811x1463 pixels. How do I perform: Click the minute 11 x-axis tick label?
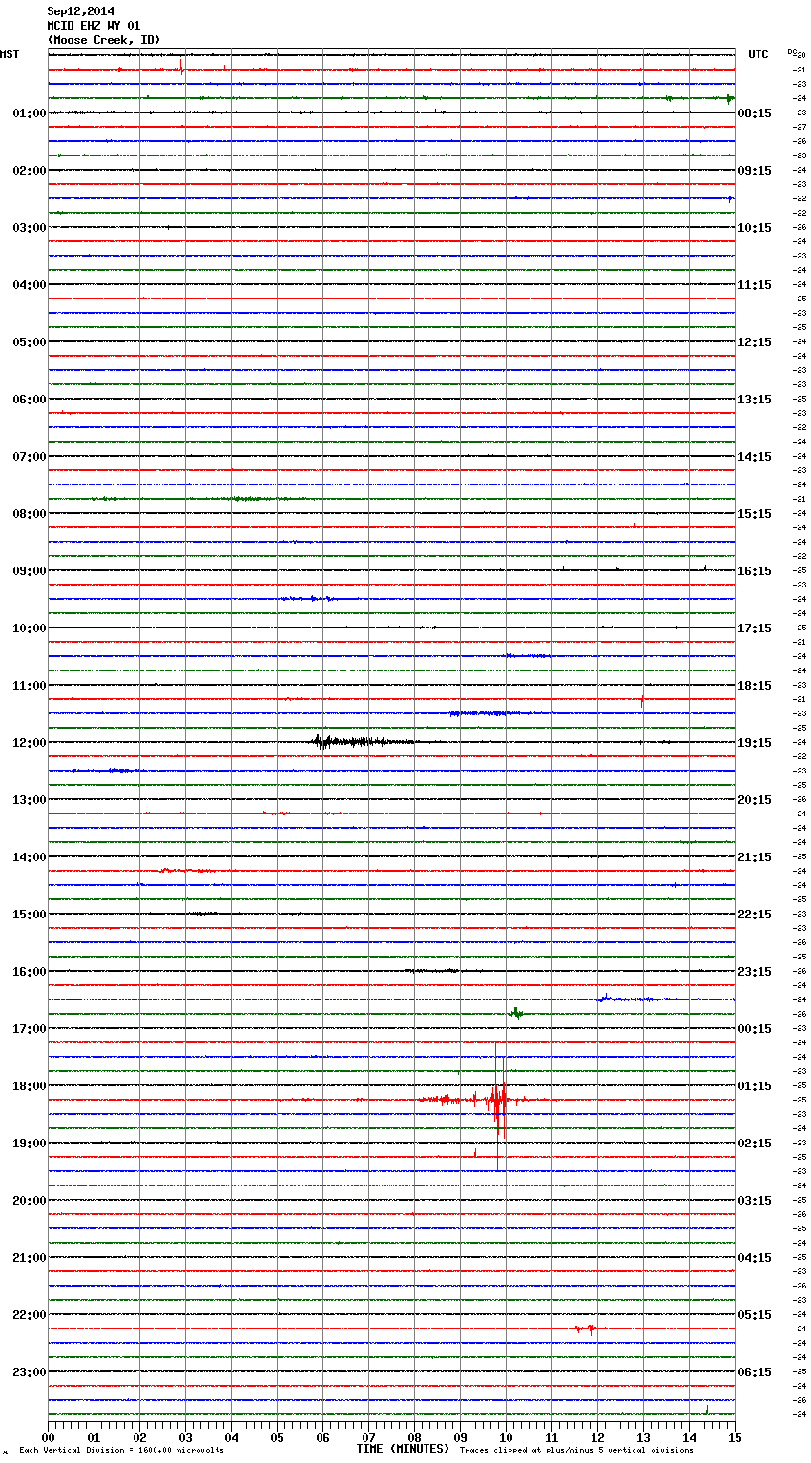point(551,1437)
